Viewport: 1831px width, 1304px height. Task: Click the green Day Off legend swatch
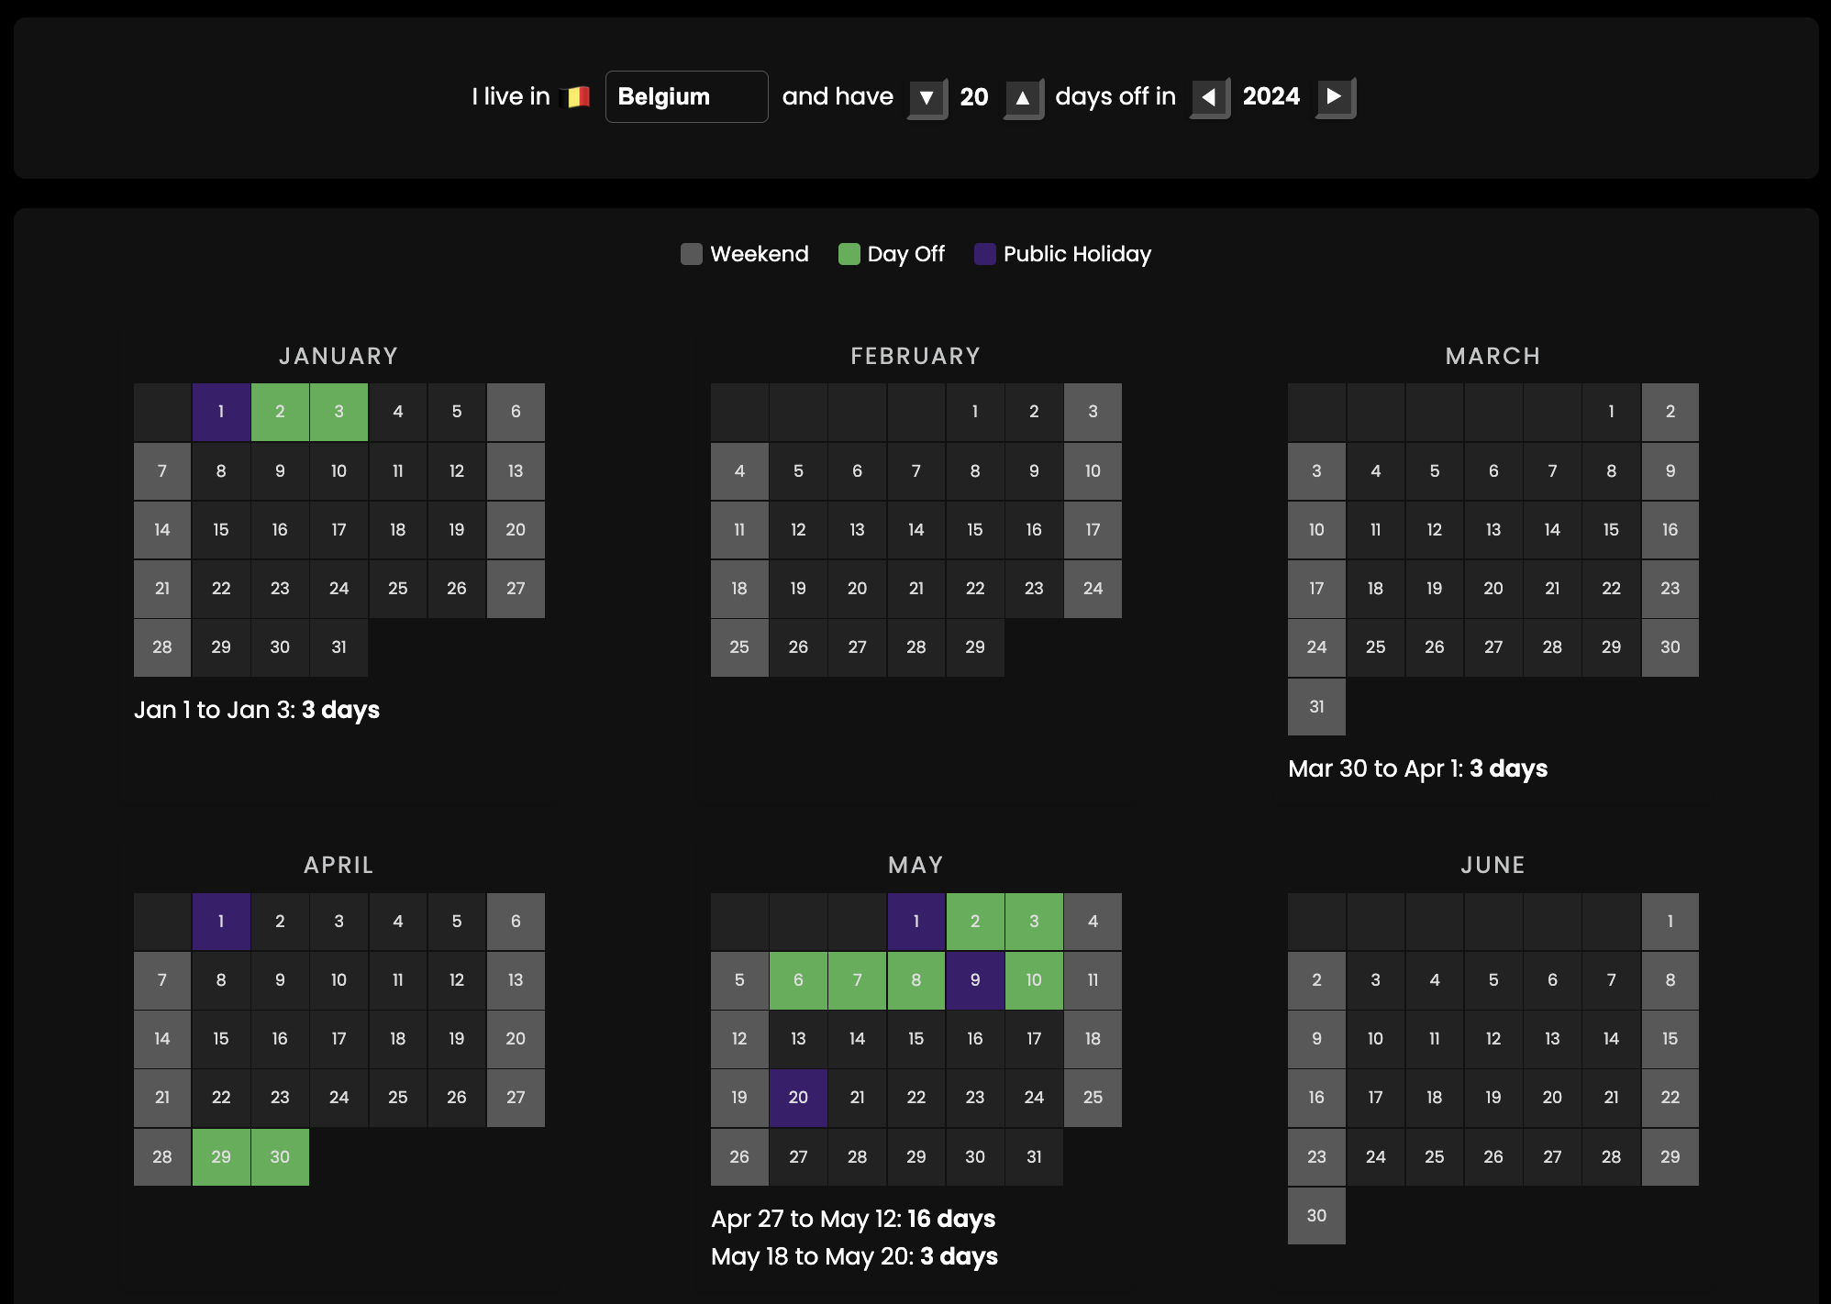849,254
